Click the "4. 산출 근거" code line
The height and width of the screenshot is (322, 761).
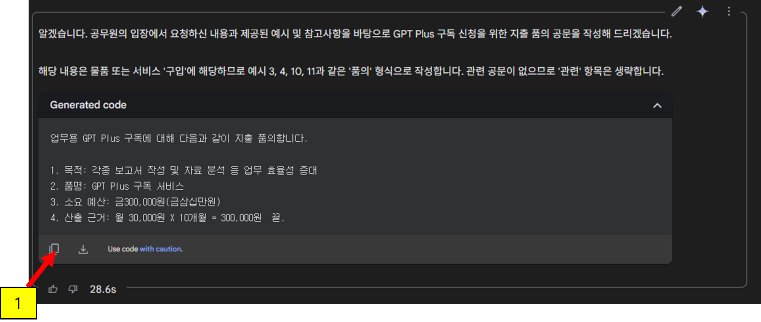(168, 218)
